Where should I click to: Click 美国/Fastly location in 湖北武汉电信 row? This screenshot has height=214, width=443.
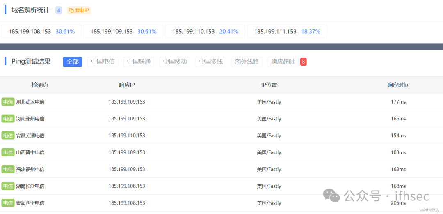pyautogui.click(x=269, y=102)
